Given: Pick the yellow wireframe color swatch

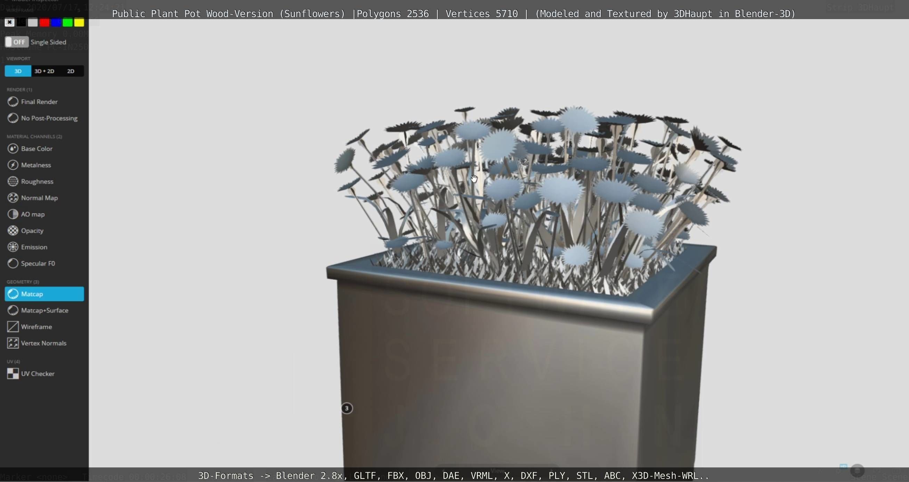Looking at the screenshot, I should pyautogui.click(x=79, y=23).
